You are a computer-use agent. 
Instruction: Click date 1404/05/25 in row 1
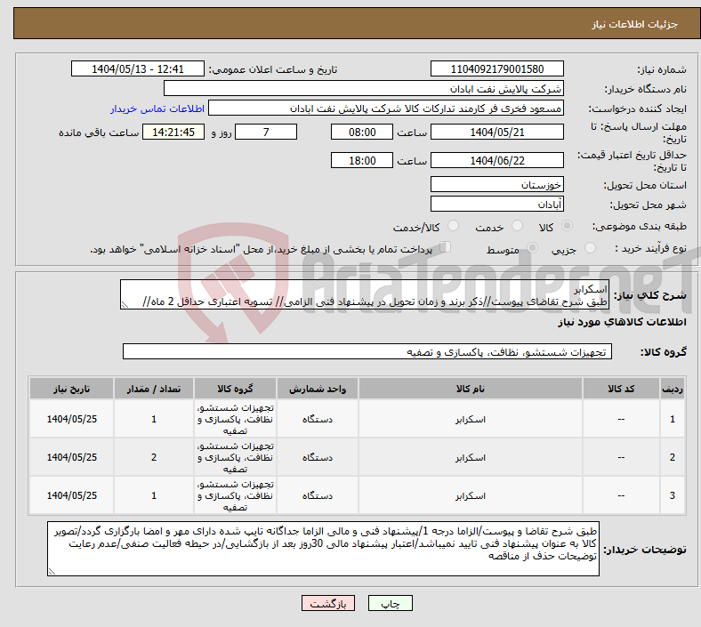tap(71, 419)
